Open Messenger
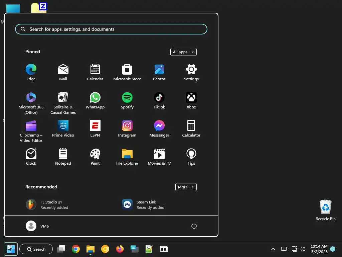The height and width of the screenshot is (257, 342). click(159, 129)
